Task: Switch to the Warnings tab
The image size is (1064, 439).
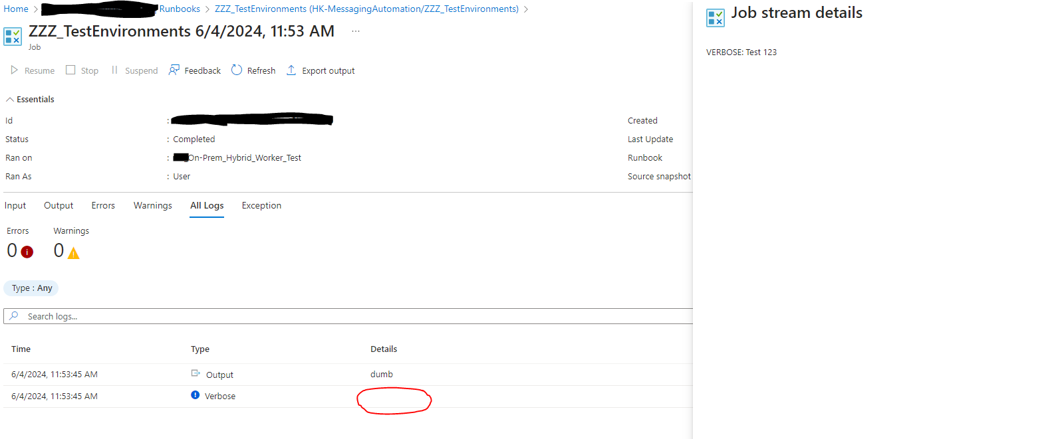Action: (x=153, y=206)
